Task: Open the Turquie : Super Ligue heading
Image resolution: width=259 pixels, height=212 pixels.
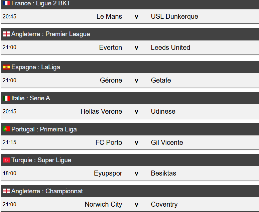Action: [41, 160]
